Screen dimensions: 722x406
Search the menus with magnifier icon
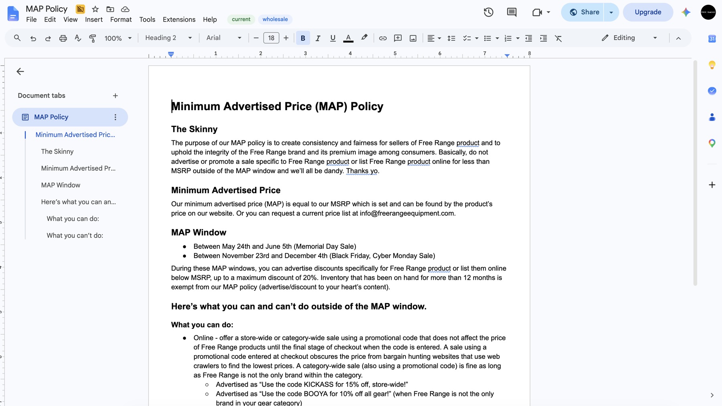(x=17, y=38)
